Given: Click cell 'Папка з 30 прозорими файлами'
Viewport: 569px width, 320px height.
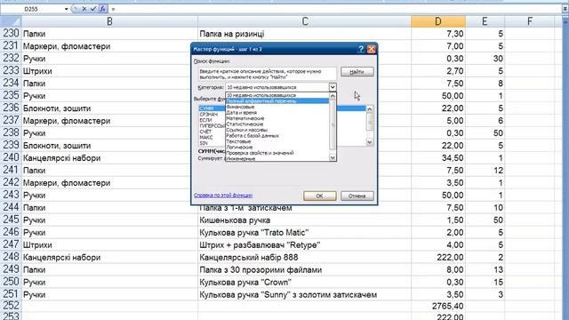Looking at the screenshot, I should 304,270.
